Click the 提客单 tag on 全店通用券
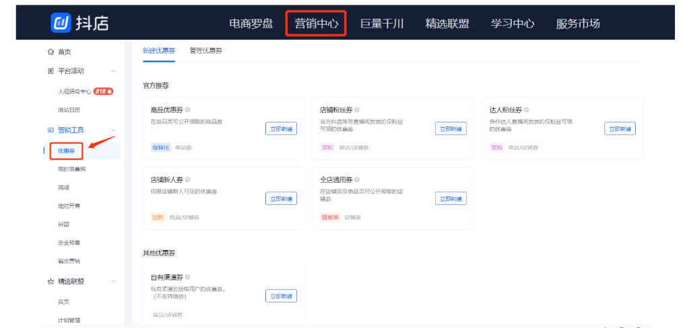The height and width of the screenshot is (328, 683). [330, 218]
